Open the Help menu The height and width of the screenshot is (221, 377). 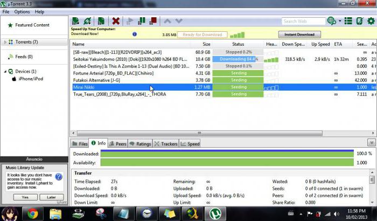point(39,12)
